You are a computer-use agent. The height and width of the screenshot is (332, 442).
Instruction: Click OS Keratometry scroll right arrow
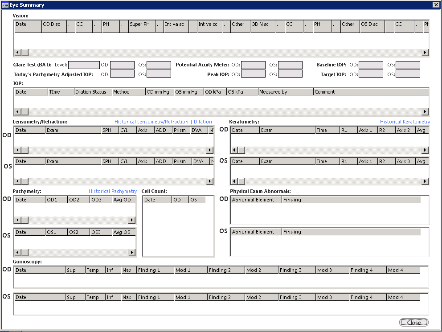pyautogui.click(x=425, y=181)
